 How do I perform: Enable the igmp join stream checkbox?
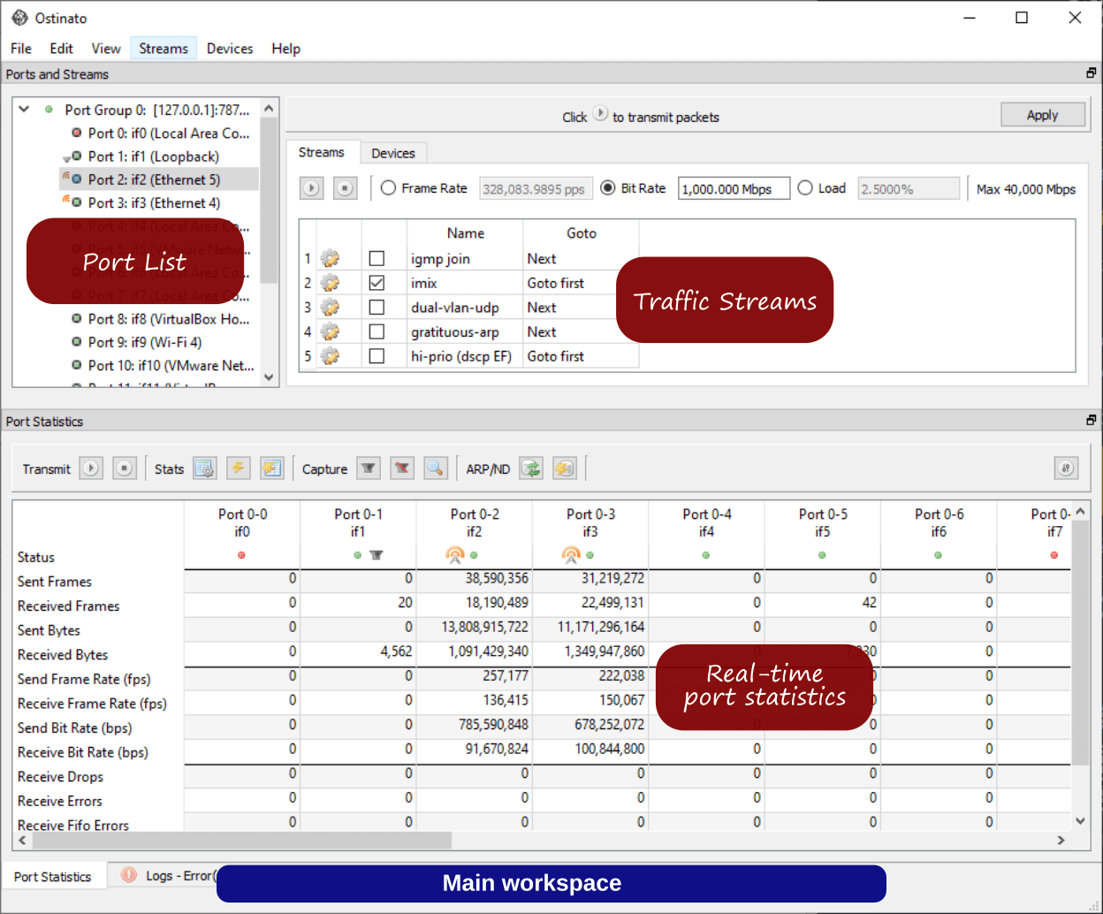377,259
